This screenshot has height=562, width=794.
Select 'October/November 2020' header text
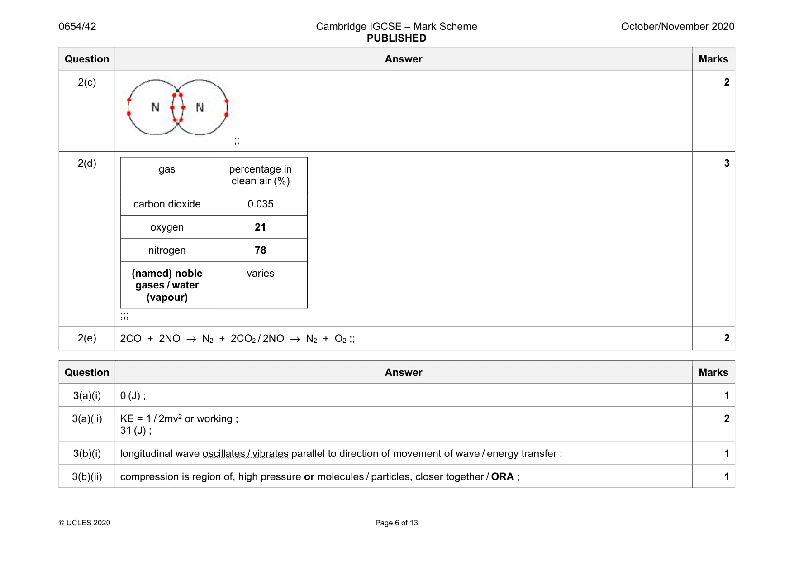click(677, 26)
